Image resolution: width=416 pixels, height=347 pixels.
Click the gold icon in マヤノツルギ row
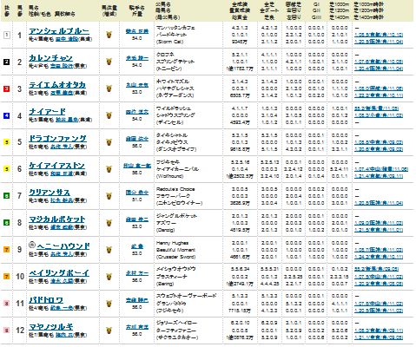coord(109,330)
